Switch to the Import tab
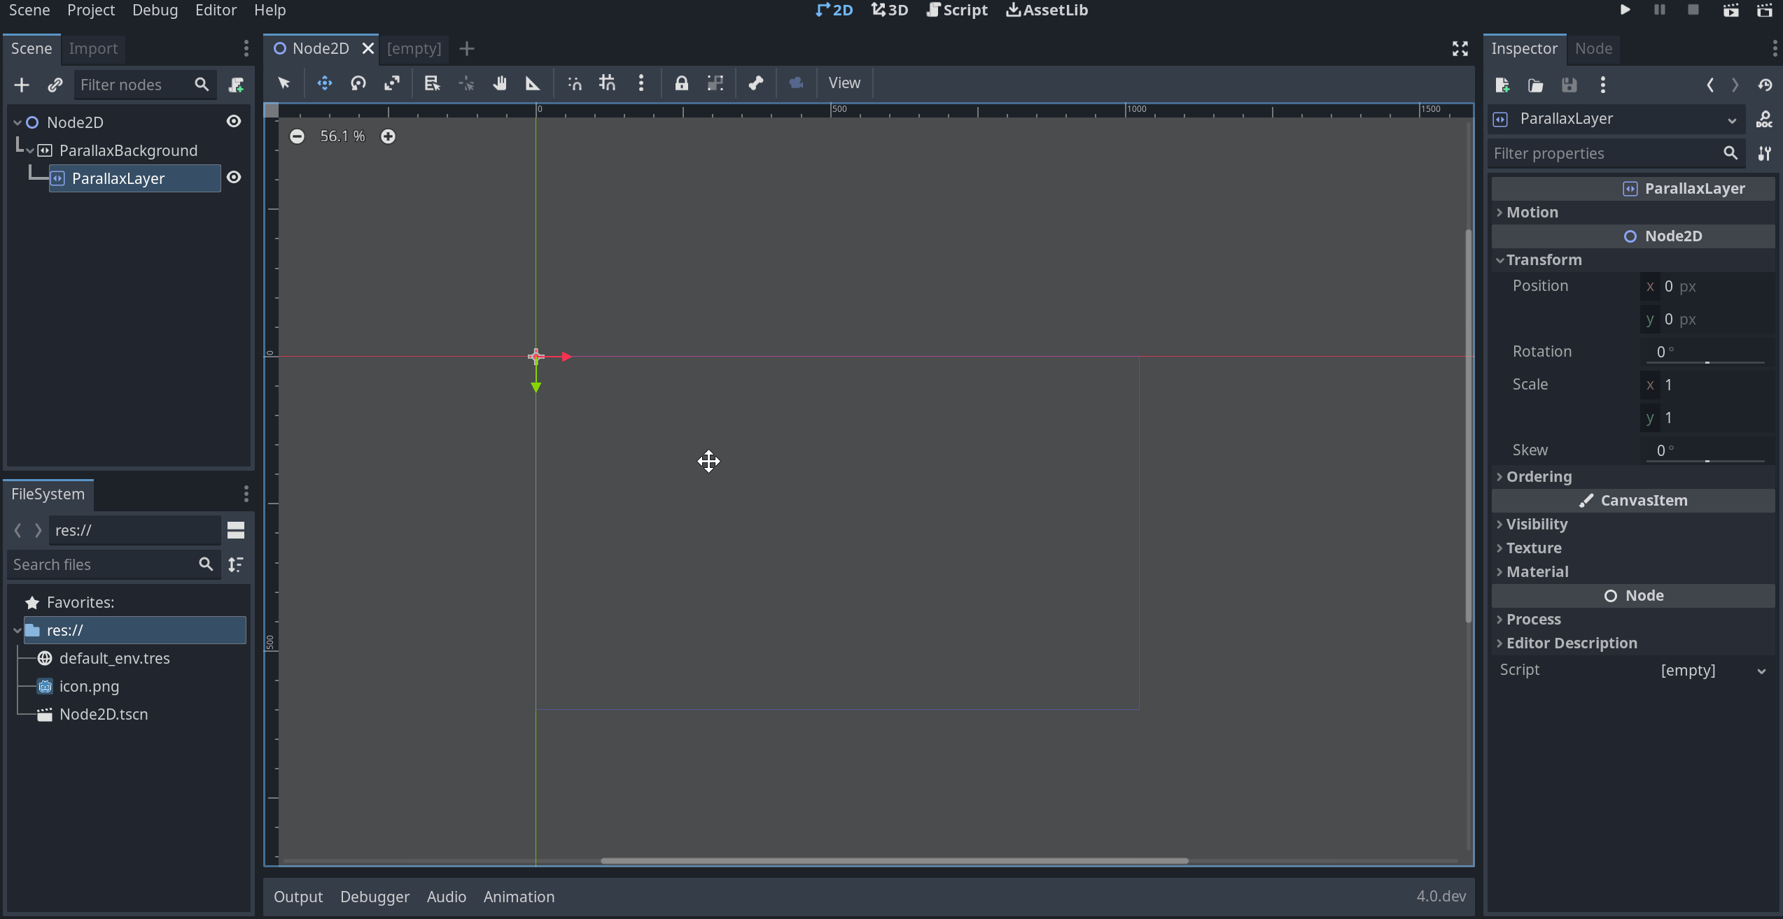Image resolution: width=1783 pixels, height=919 pixels. click(x=93, y=48)
